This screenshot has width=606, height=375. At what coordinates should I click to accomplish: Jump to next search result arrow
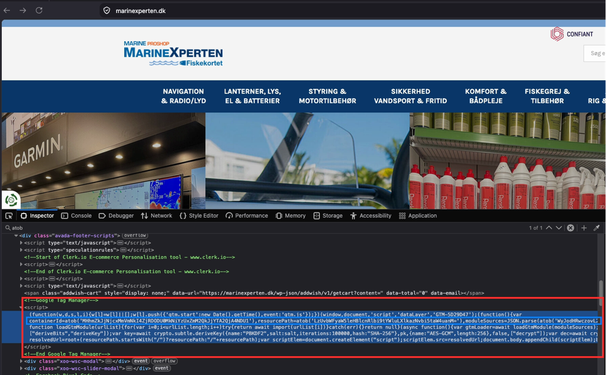pos(559,228)
